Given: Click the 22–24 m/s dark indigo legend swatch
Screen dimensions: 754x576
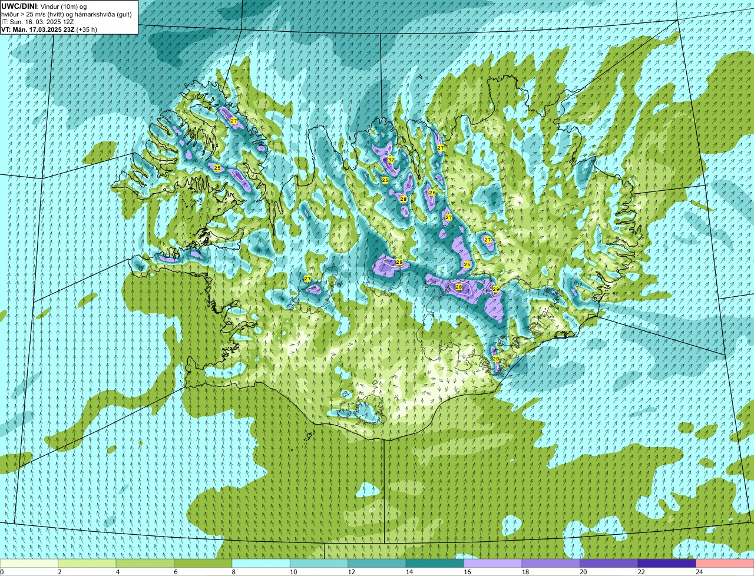Looking at the screenshot, I should (x=667, y=563).
